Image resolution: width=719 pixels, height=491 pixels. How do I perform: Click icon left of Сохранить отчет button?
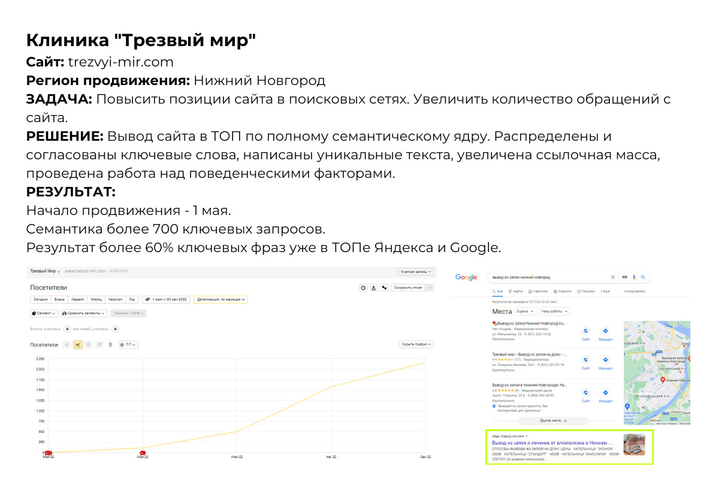[x=384, y=287]
